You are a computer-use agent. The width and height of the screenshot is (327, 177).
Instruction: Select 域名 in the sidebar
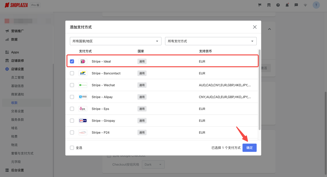(x=14, y=128)
